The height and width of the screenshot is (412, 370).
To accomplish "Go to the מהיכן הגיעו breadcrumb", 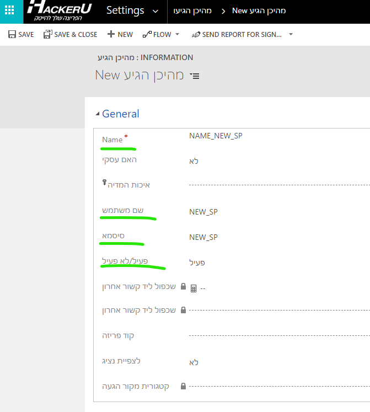I will click(x=192, y=11).
